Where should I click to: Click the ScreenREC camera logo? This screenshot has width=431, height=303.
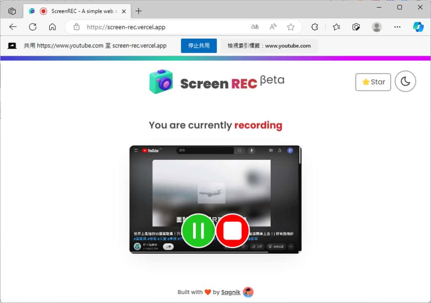tap(161, 81)
